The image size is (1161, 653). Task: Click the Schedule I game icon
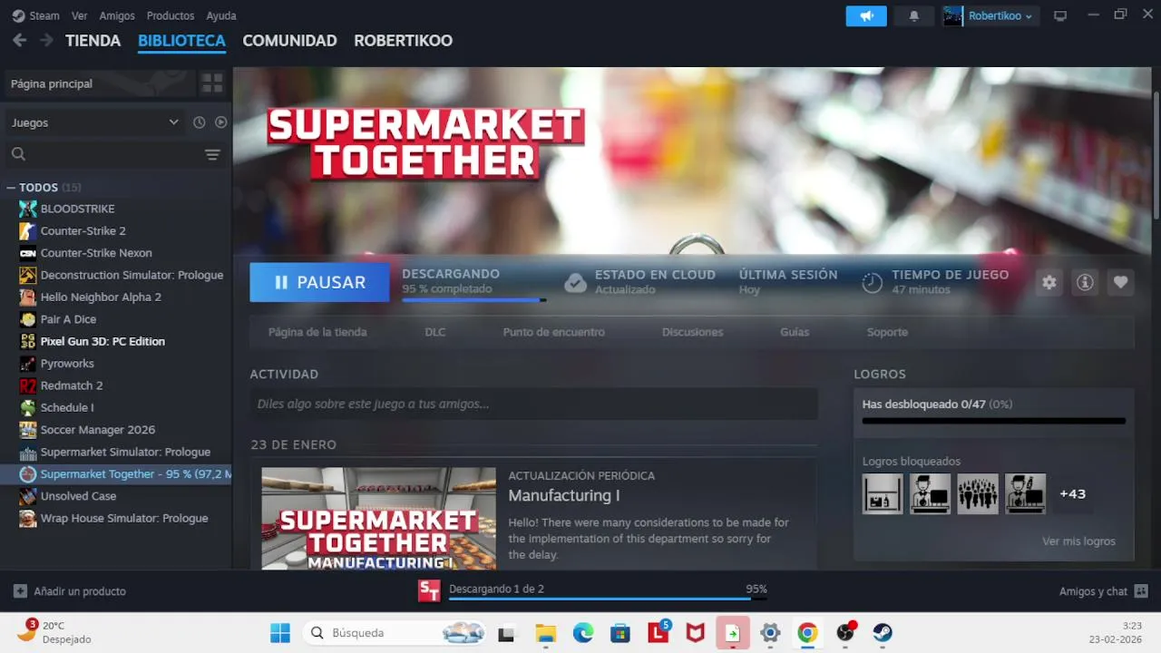click(28, 407)
